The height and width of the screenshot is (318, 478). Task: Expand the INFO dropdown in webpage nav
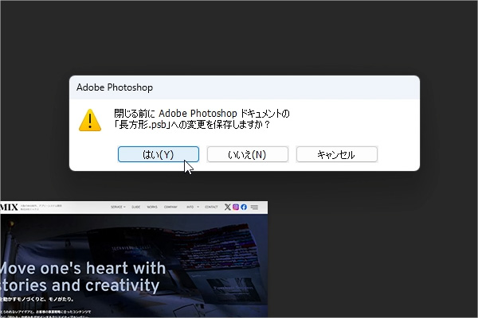tap(193, 207)
